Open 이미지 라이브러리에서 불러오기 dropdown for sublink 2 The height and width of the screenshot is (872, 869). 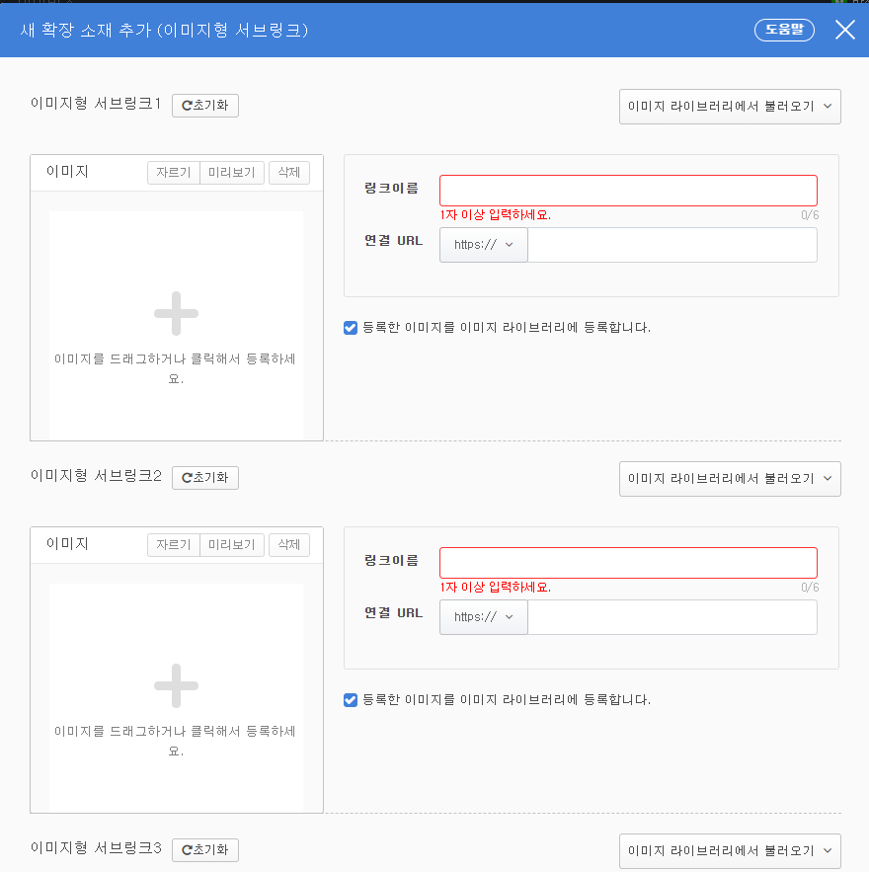tap(730, 478)
